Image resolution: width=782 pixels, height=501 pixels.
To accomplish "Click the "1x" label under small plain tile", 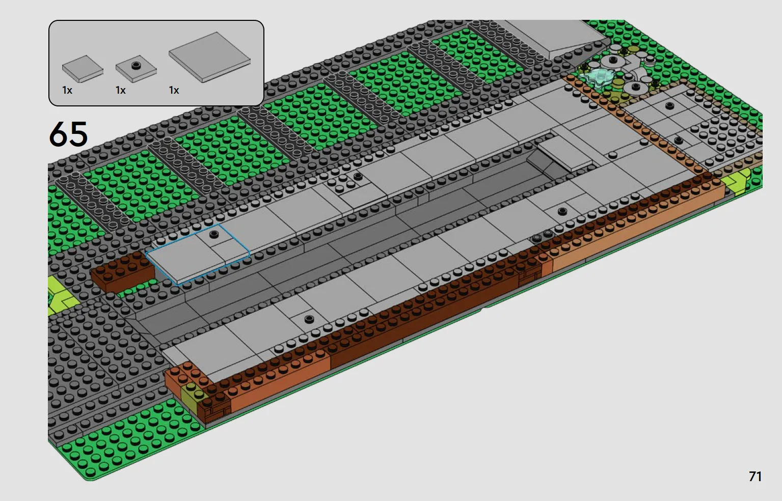I will coord(67,91).
